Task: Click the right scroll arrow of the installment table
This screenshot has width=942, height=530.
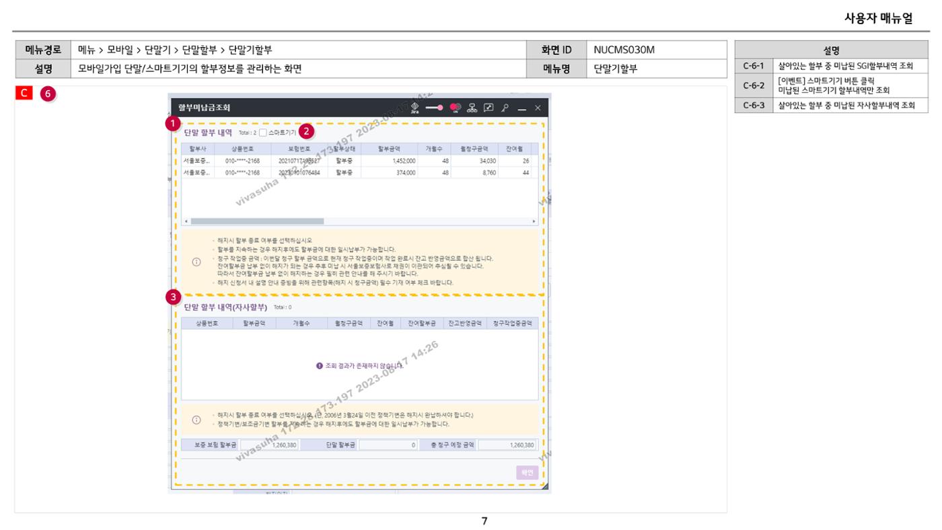Action: click(534, 221)
